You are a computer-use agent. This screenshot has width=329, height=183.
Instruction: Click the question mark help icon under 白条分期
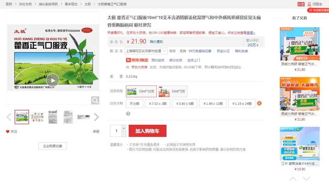128,114
